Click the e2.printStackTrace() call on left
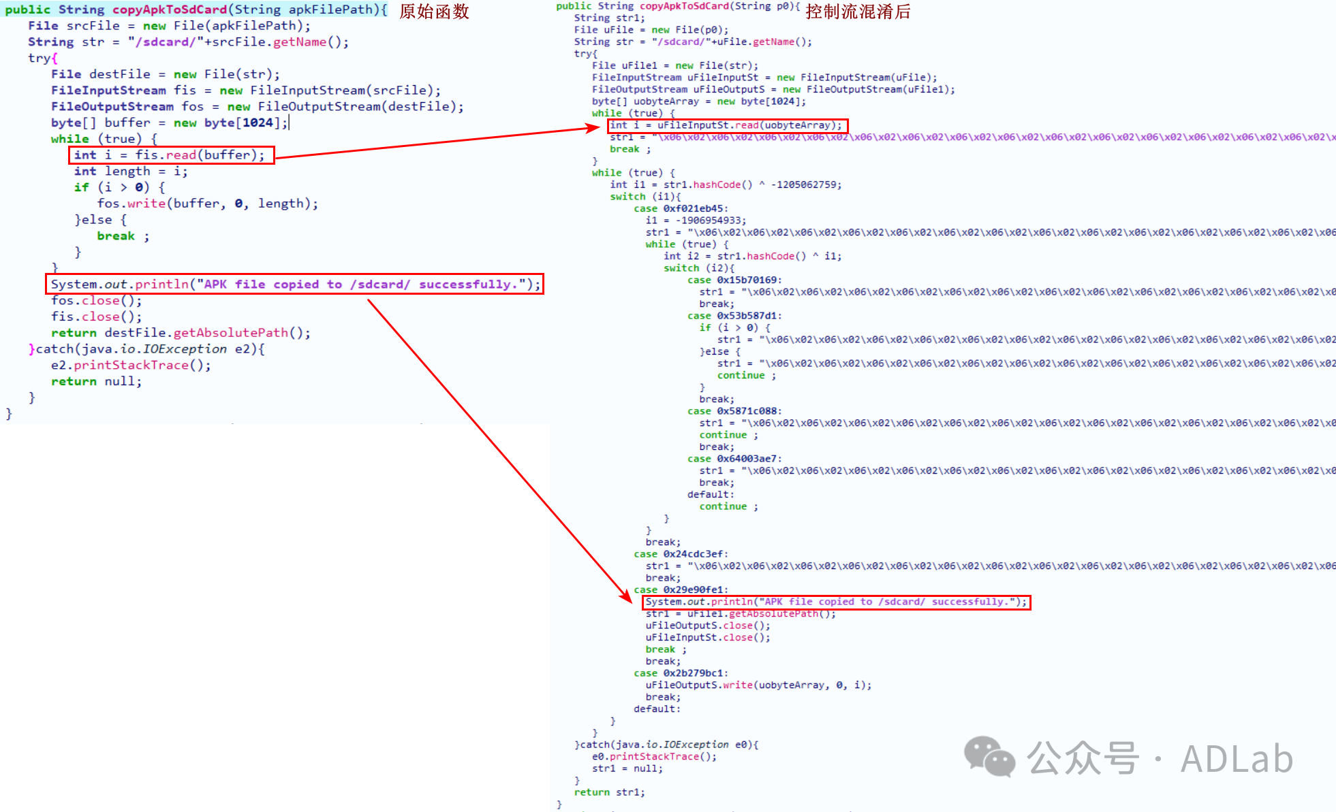Image resolution: width=1336 pixels, height=812 pixels. point(131,366)
